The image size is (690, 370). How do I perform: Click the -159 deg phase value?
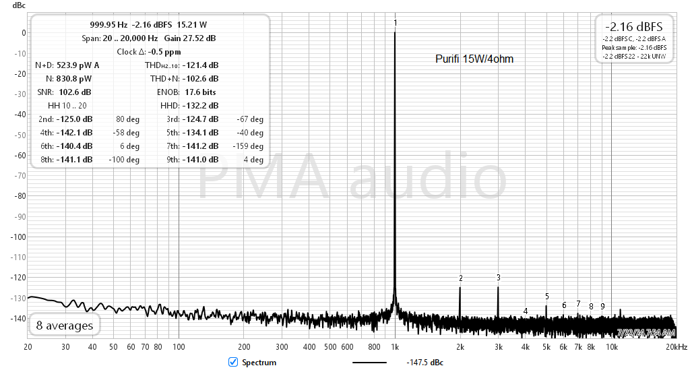point(248,146)
